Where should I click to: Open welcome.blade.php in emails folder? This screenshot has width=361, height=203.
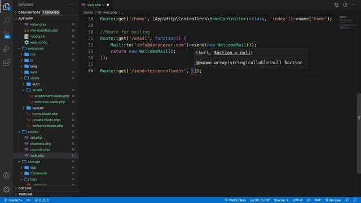[50, 101]
